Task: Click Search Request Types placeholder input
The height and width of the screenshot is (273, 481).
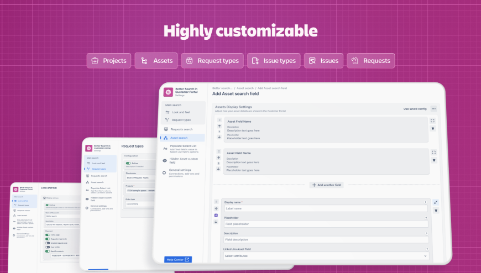Action: (140, 177)
